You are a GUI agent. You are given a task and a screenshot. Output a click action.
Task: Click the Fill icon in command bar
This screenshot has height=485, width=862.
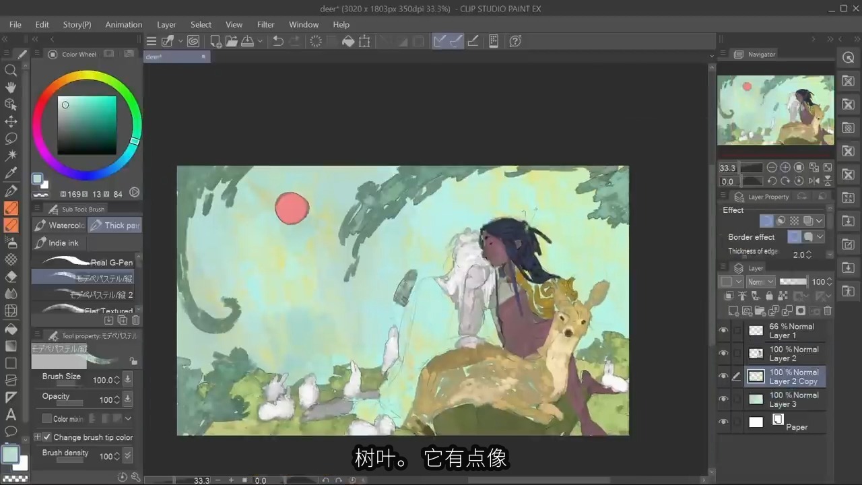coord(348,41)
